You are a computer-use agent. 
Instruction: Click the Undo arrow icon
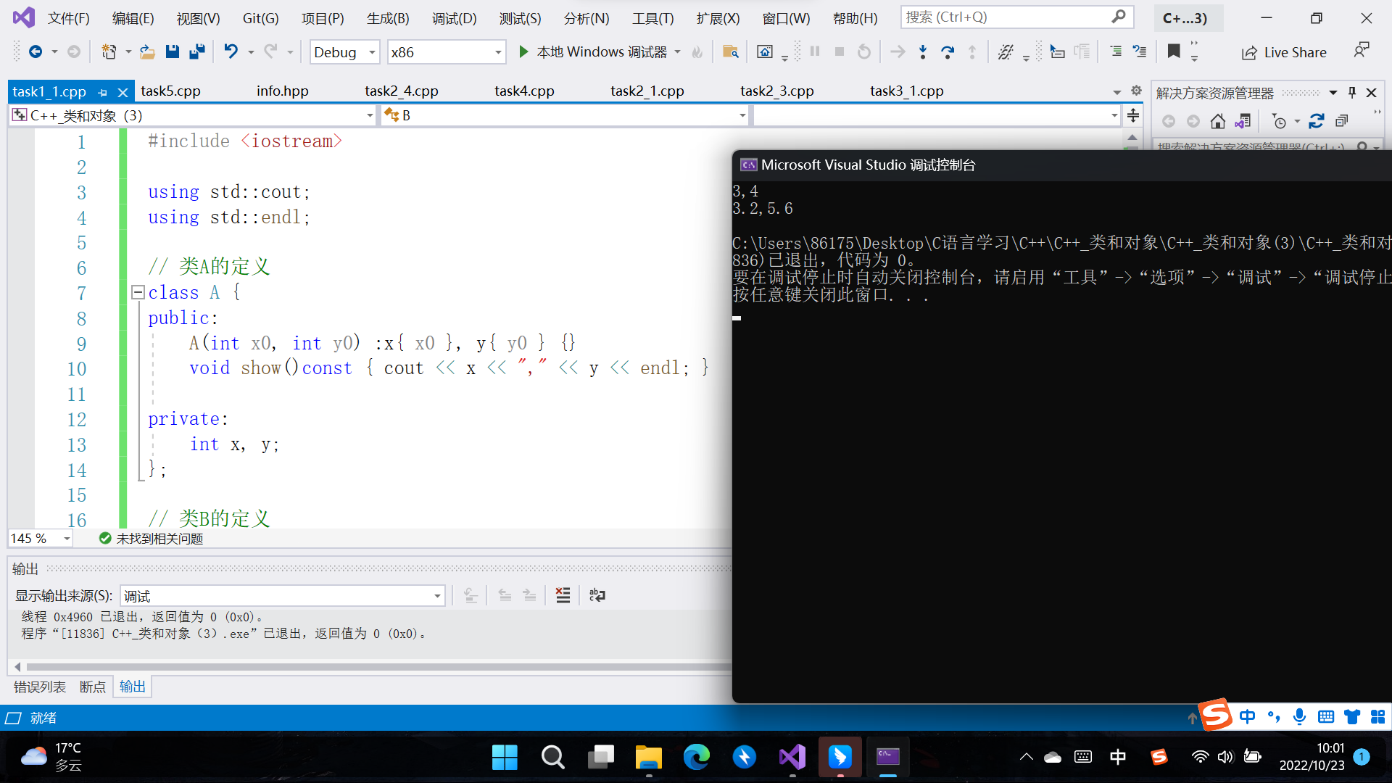231,51
